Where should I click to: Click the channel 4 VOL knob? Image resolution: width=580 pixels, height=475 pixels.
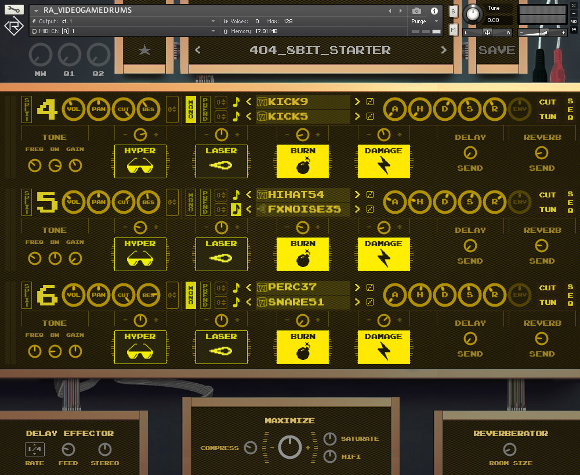click(74, 109)
